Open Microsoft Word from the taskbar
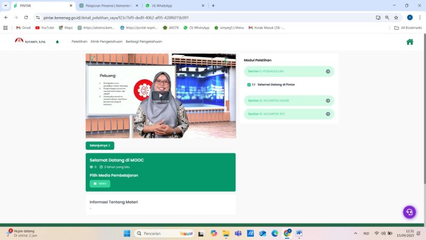The image size is (426, 240). tap(299, 233)
